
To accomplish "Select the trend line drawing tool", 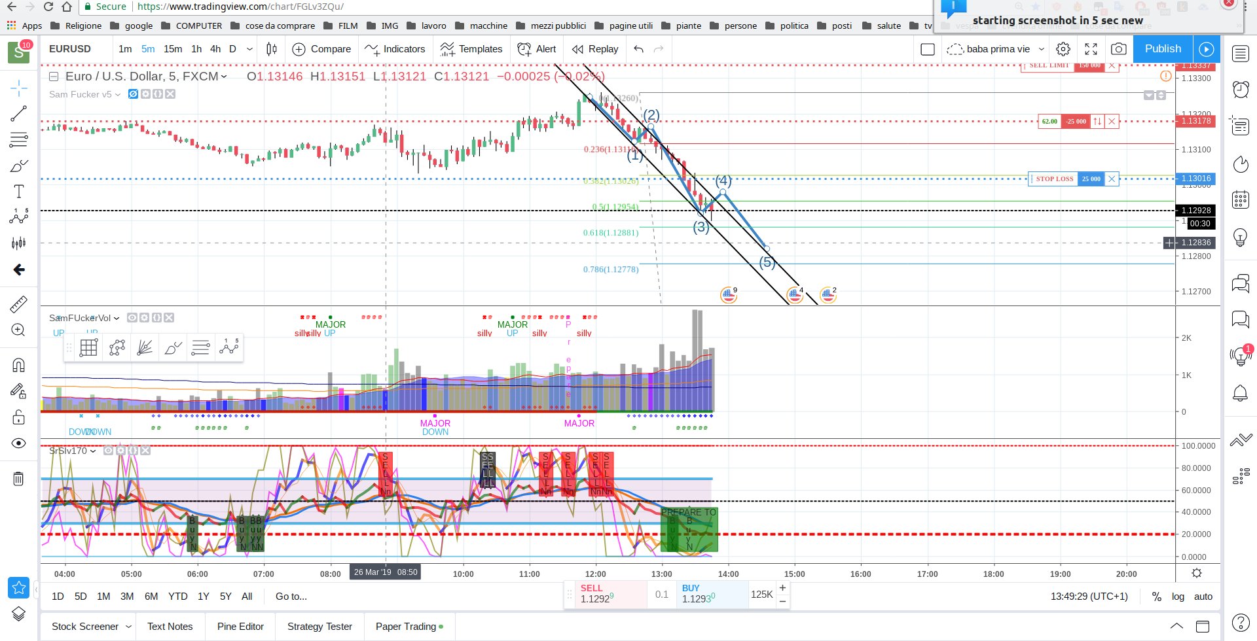I will pos(18,114).
